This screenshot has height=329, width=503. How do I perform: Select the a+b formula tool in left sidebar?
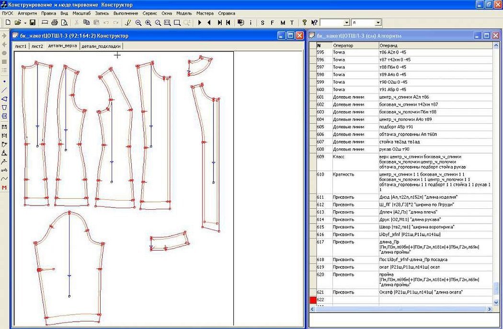click(4, 170)
